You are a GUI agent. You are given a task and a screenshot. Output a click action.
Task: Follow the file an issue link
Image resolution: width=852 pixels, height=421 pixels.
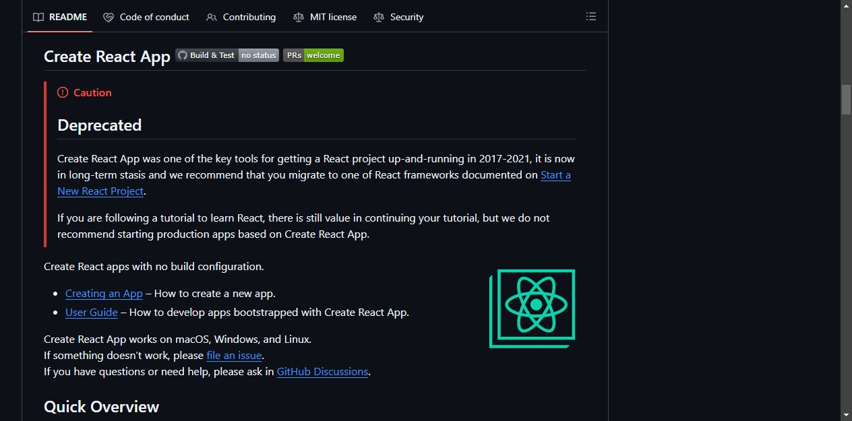234,355
